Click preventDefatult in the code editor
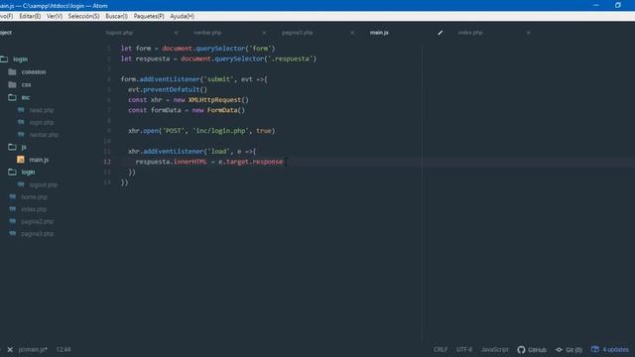This screenshot has height=357, width=635. pos(172,89)
